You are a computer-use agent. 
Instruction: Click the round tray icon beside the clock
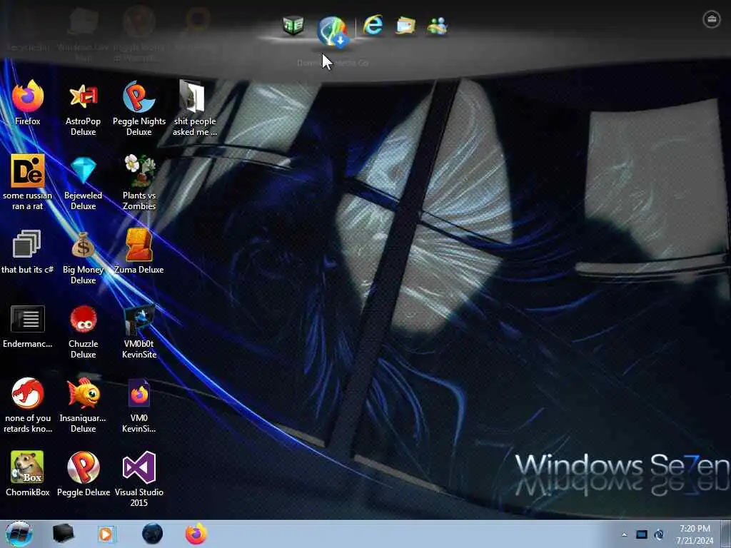click(659, 534)
